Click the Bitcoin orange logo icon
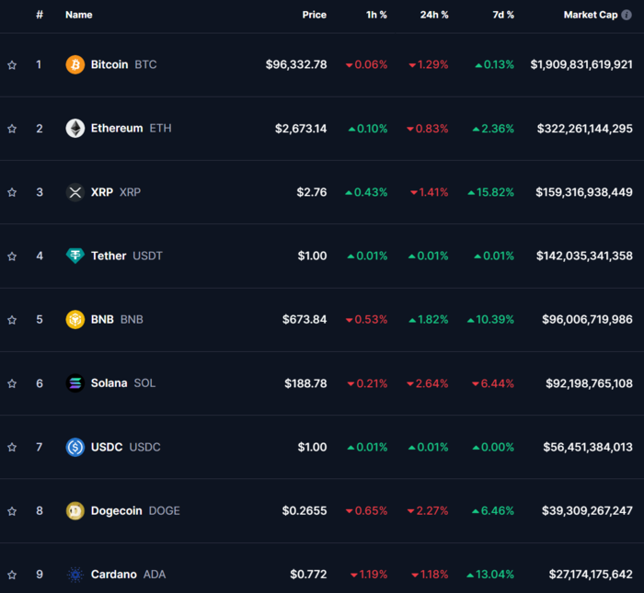 coord(75,64)
